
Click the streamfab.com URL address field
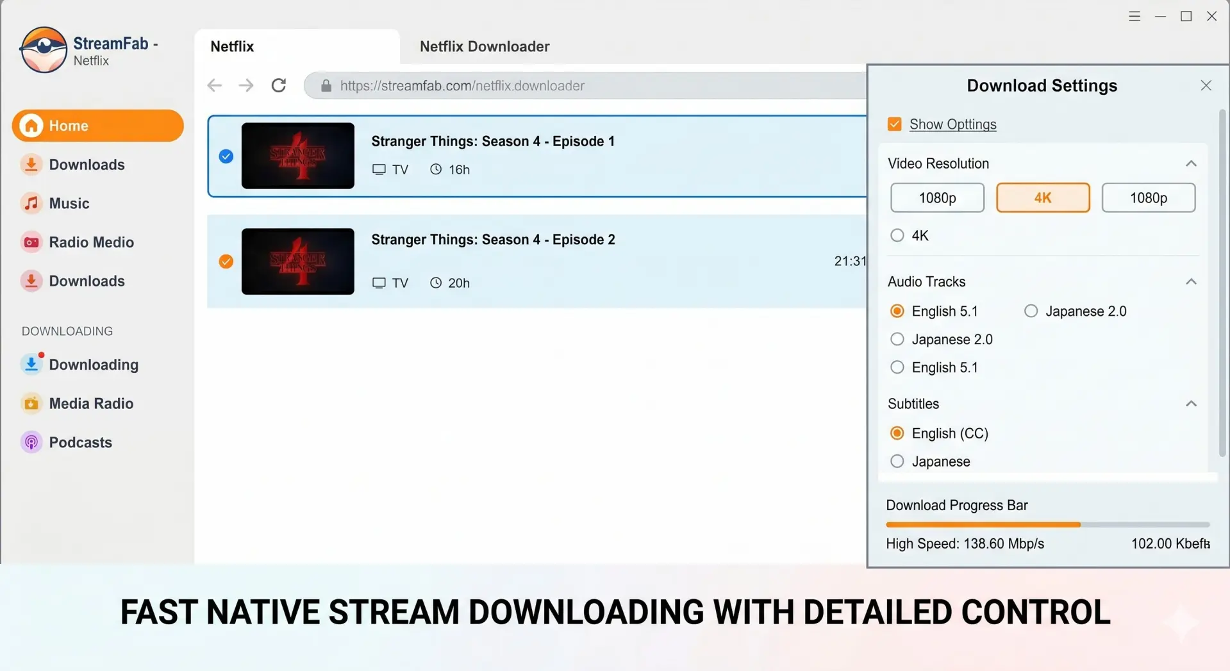(585, 86)
